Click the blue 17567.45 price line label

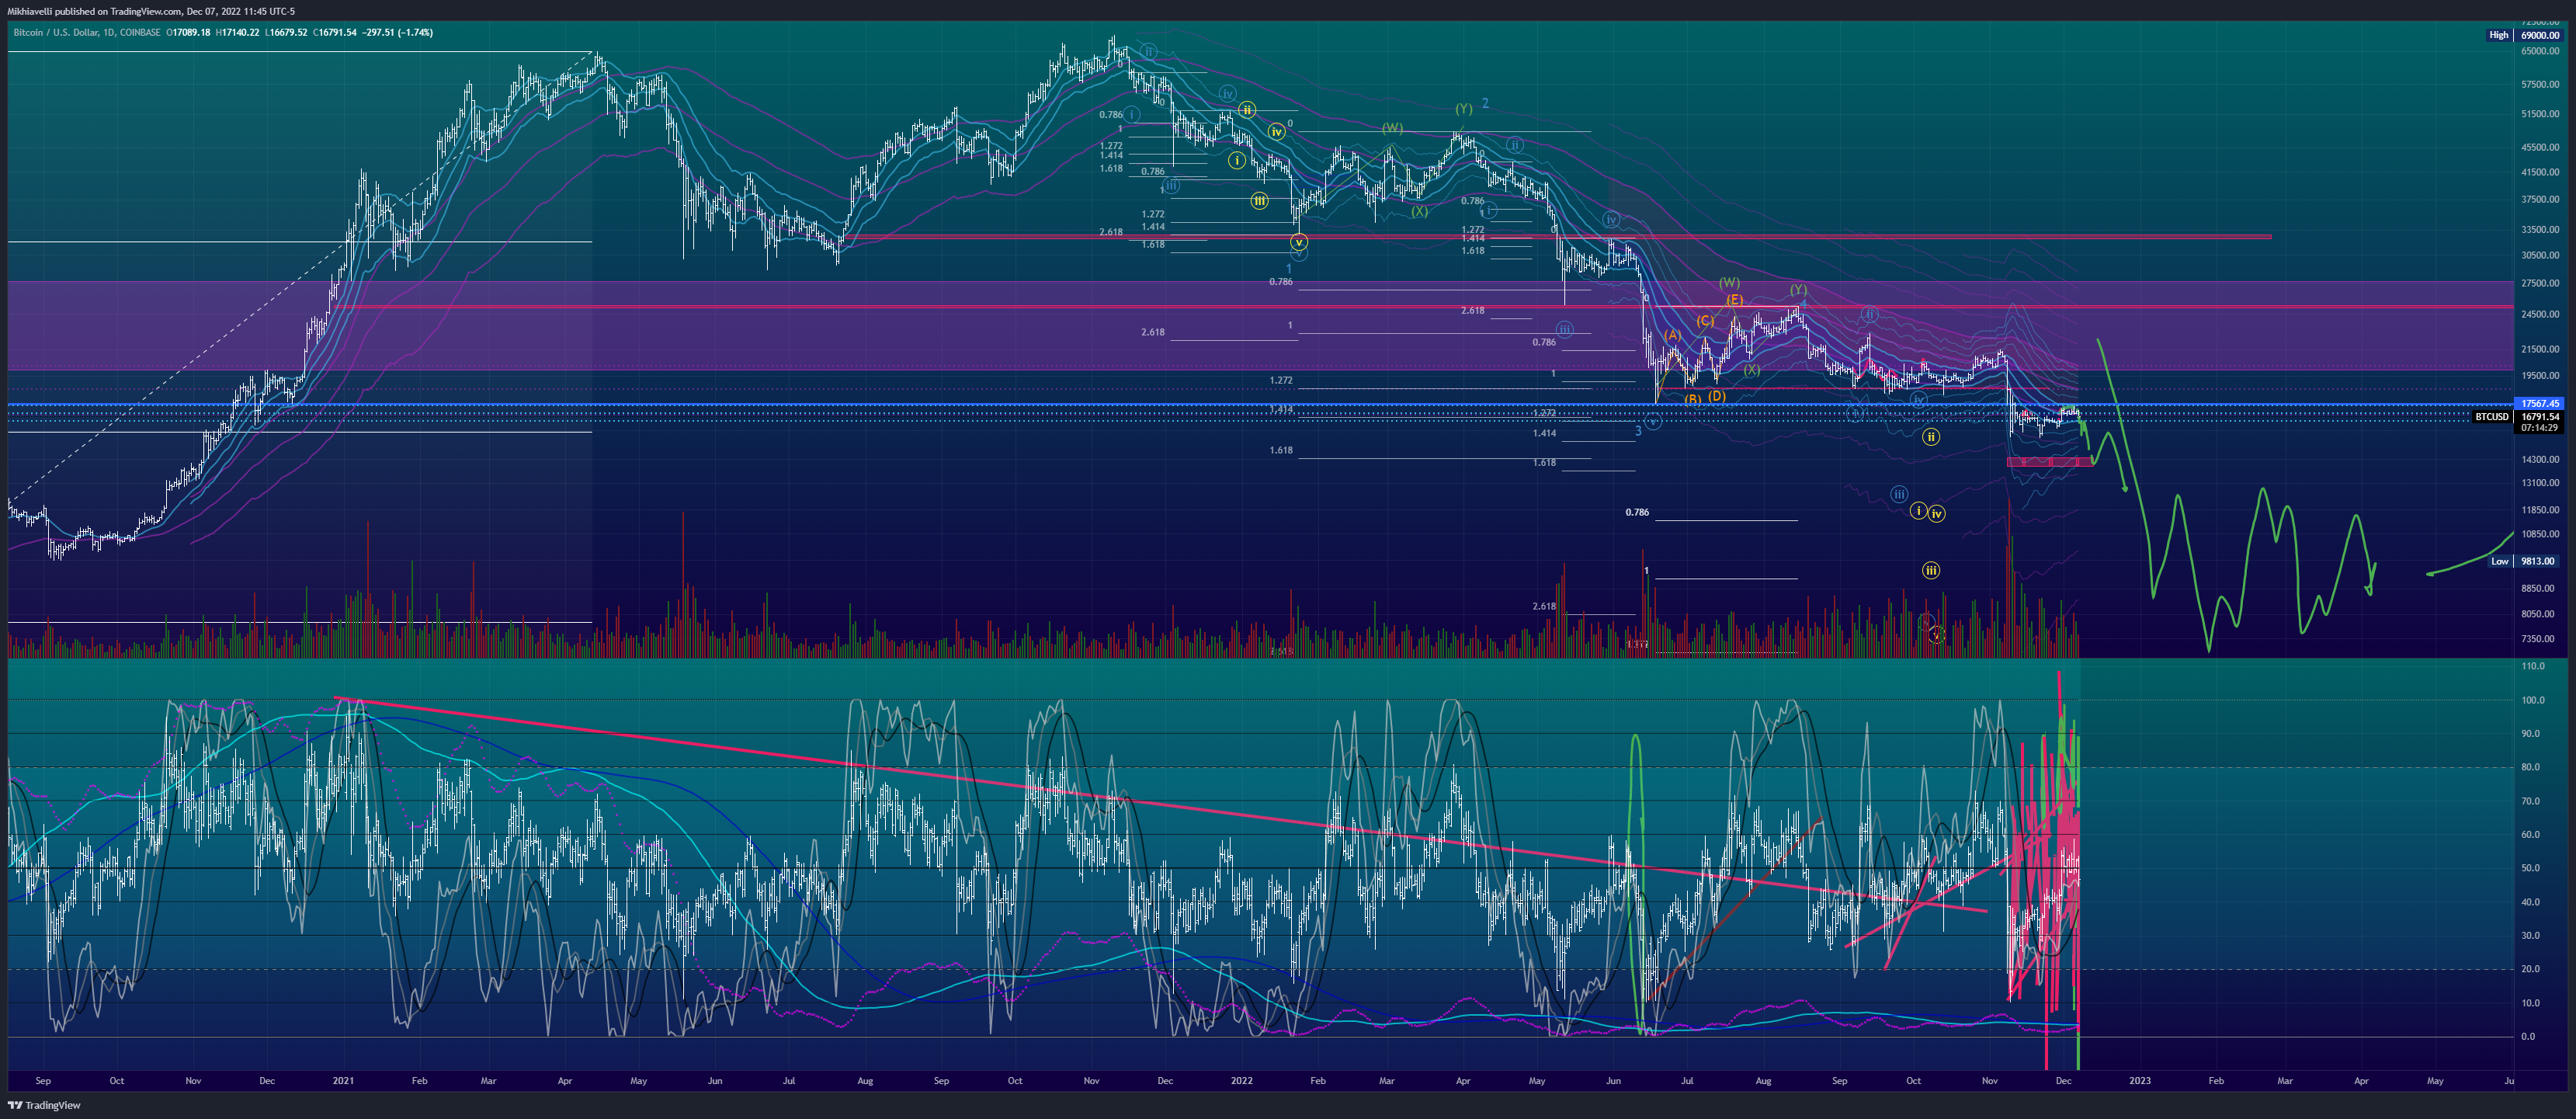coord(2540,404)
